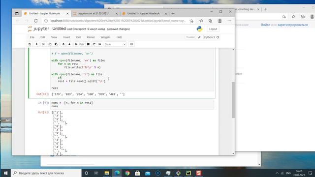Open browser Settings and more menu

[x=229, y=21]
